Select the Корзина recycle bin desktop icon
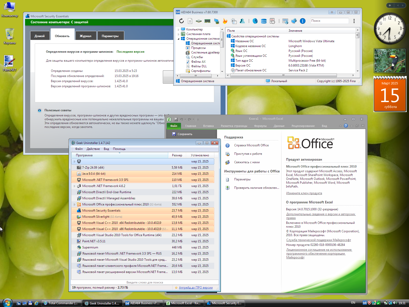Image resolution: width=409 pixels, height=307 pixels. tap(9, 36)
